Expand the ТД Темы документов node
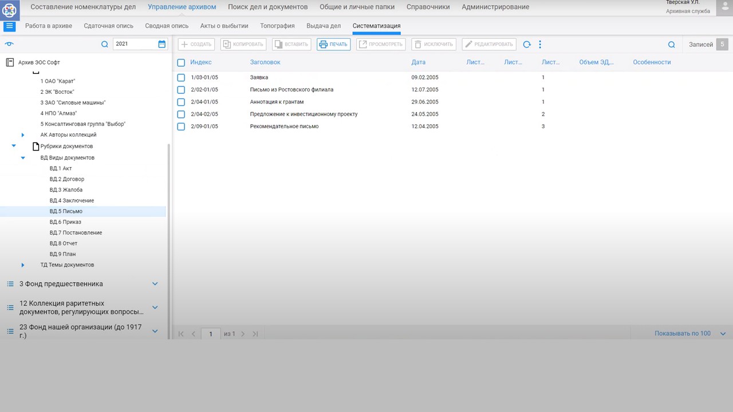 click(23, 265)
